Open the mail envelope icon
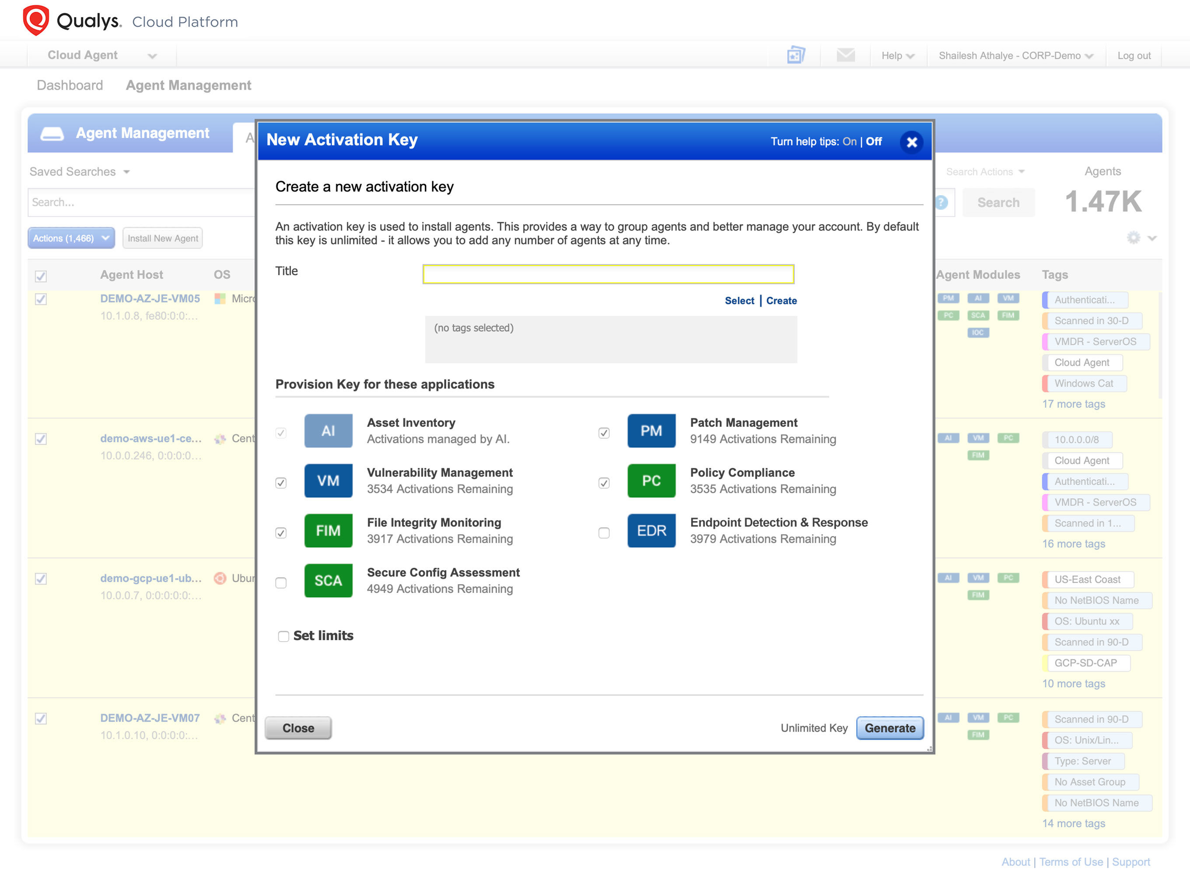Viewport: 1190px width, 880px height. coord(846,55)
